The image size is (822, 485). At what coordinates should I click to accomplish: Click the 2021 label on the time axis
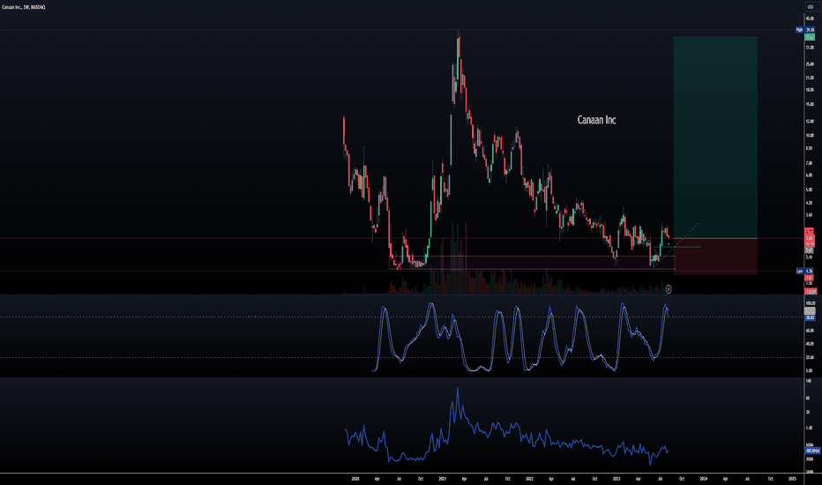tap(443, 479)
